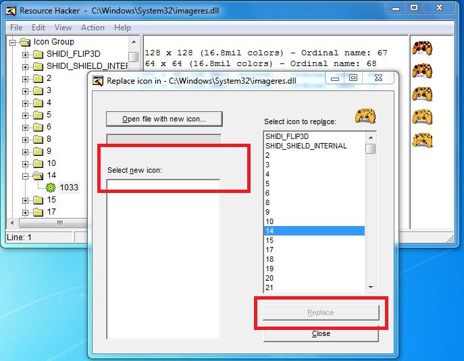Click the tree panel horizontal scrollbar thumb
This screenshot has height=361, width=464.
point(54,223)
